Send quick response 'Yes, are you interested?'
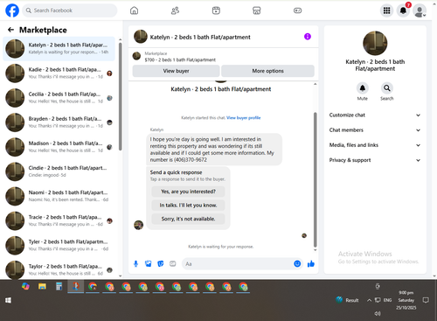The width and height of the screenshot is (437, 321). (188, 192)
